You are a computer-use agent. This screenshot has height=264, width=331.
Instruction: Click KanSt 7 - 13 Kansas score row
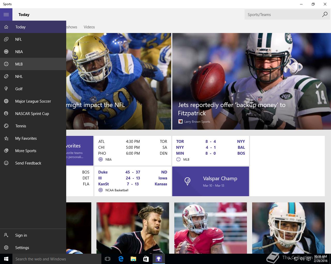133,184
